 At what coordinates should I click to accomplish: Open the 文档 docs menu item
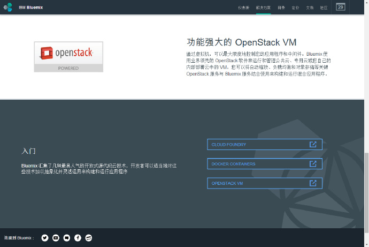click(x=310, y=8)
